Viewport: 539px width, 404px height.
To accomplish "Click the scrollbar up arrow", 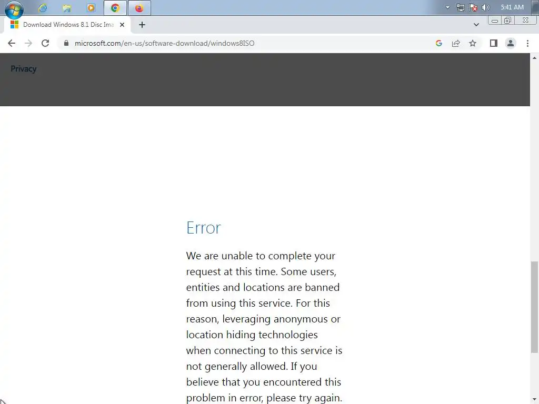I will pyautogui.click(x=534, y=58).
